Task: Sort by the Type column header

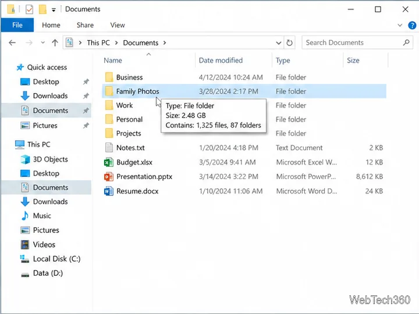Action: [x=283, y=60]
